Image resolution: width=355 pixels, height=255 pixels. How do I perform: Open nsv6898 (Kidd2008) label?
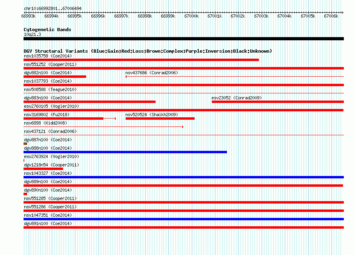tap(45, 123)
